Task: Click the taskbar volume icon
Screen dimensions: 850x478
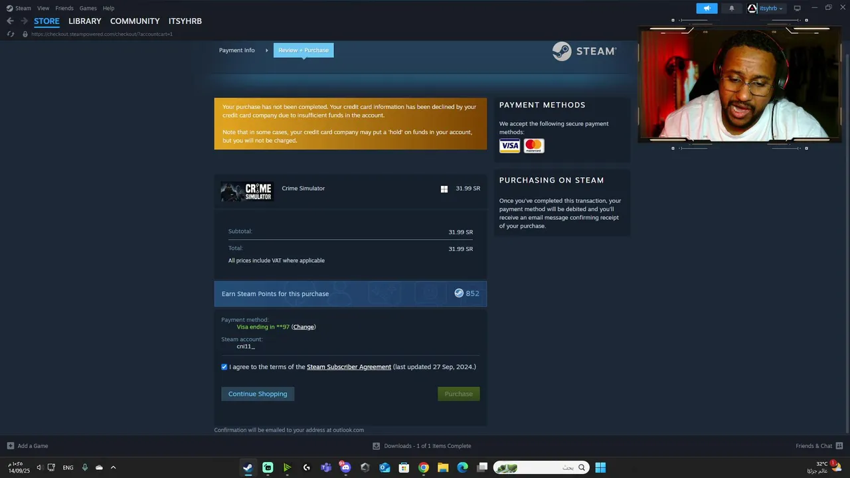Action: pos(39,468)
